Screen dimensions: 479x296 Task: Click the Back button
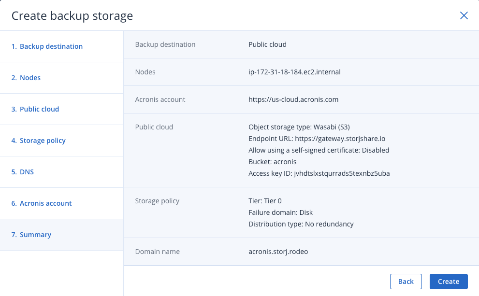406,282
